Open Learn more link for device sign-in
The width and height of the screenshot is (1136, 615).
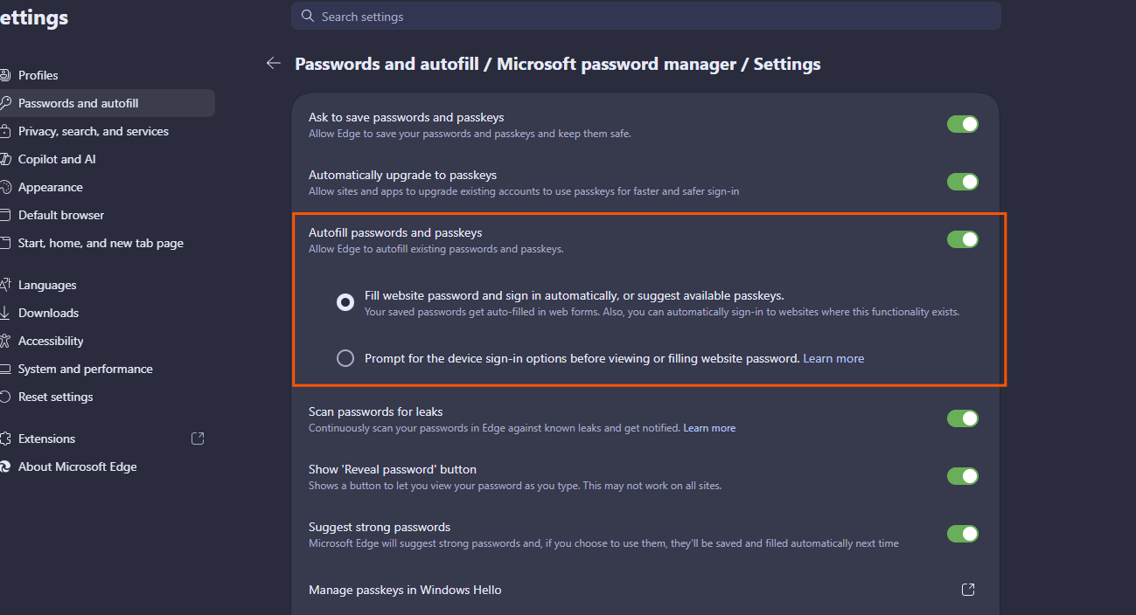(x=833, y=358)
